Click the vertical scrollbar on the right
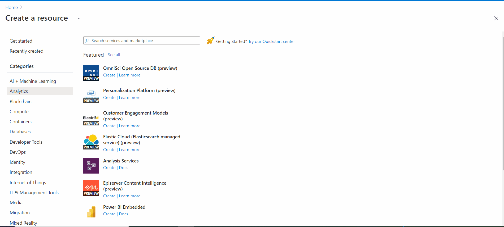 point(503,103)
